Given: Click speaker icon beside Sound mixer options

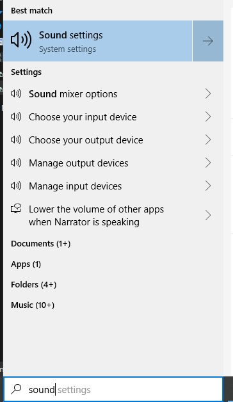Looking at the screenshot, I should [16, 94].
